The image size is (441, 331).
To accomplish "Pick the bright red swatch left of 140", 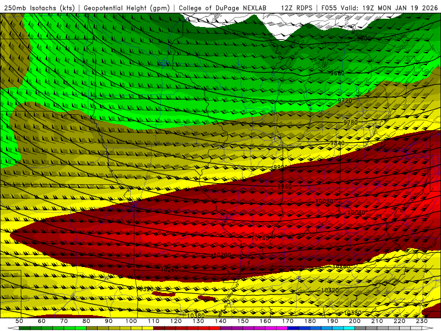I will pyautogui.click(x=215, y=328).
